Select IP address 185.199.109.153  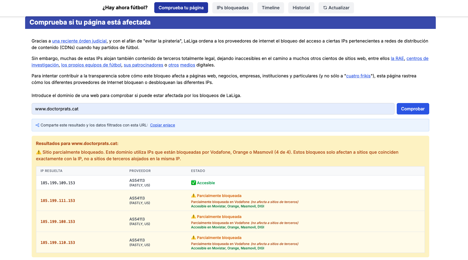(x=58, y=183)
